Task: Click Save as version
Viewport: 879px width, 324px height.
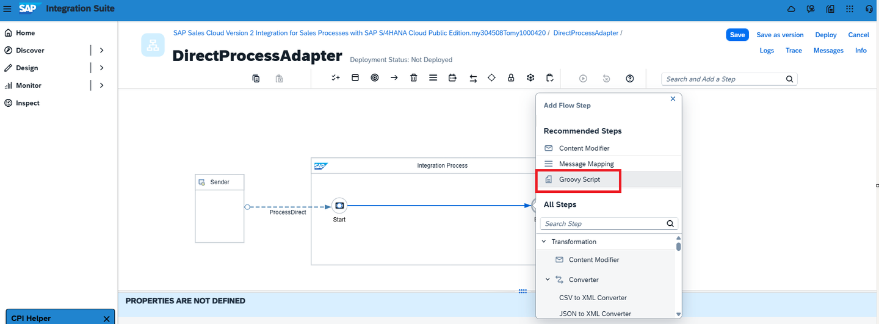Action: pyautogui.click(x=780, y=35)
